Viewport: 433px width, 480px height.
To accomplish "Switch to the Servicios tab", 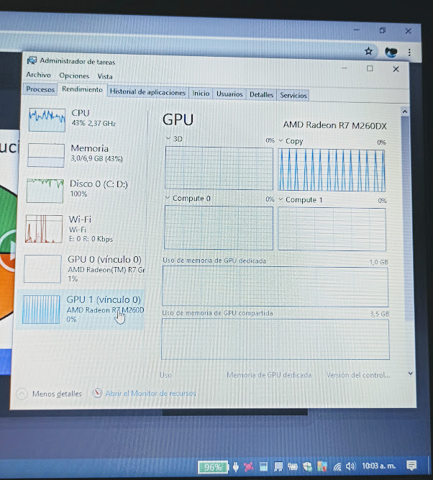I will tap(293, 95).
